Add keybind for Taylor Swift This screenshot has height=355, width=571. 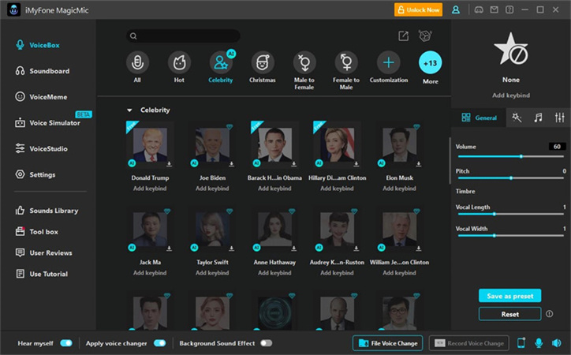pyautogui.click(x=212, y=273)
